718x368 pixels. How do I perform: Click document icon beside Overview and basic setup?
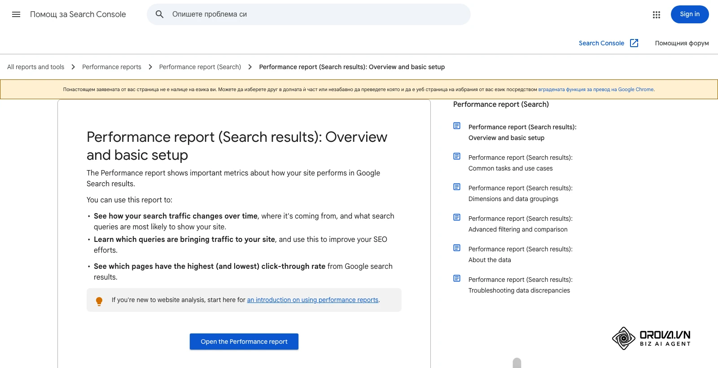tap(457, 126)
